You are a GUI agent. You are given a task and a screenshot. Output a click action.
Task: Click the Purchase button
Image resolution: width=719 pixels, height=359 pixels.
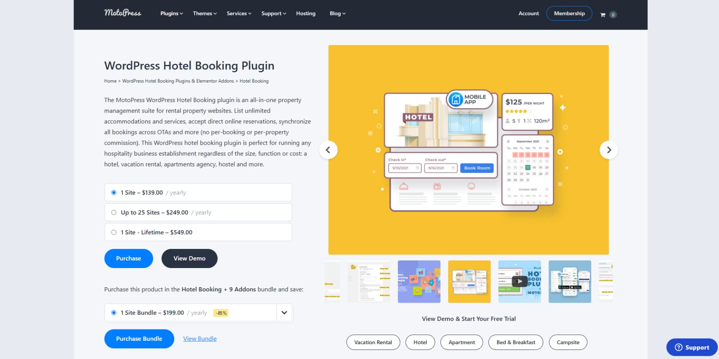(x=128, y=258)
